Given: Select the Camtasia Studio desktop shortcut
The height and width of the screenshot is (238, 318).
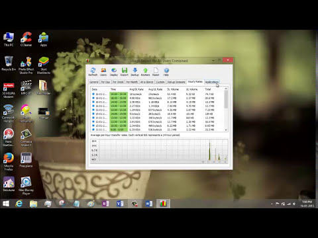Looking at the screenshot, I should [x=26, y=138].
